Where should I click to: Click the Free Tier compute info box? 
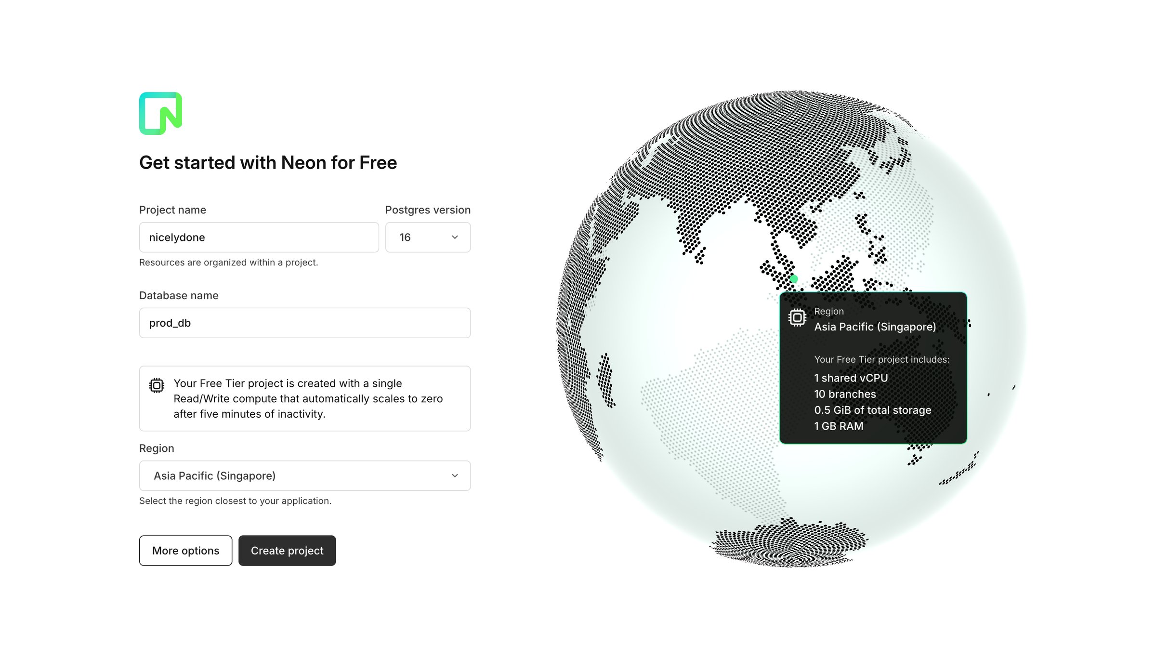[305, 398]
